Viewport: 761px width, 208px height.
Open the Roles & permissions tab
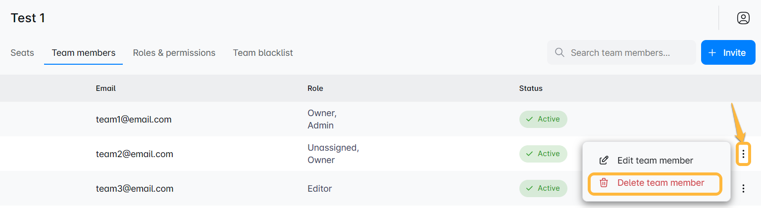[174, 53]
